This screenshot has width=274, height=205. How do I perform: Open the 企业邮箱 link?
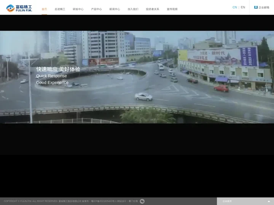tap(264, 7)
